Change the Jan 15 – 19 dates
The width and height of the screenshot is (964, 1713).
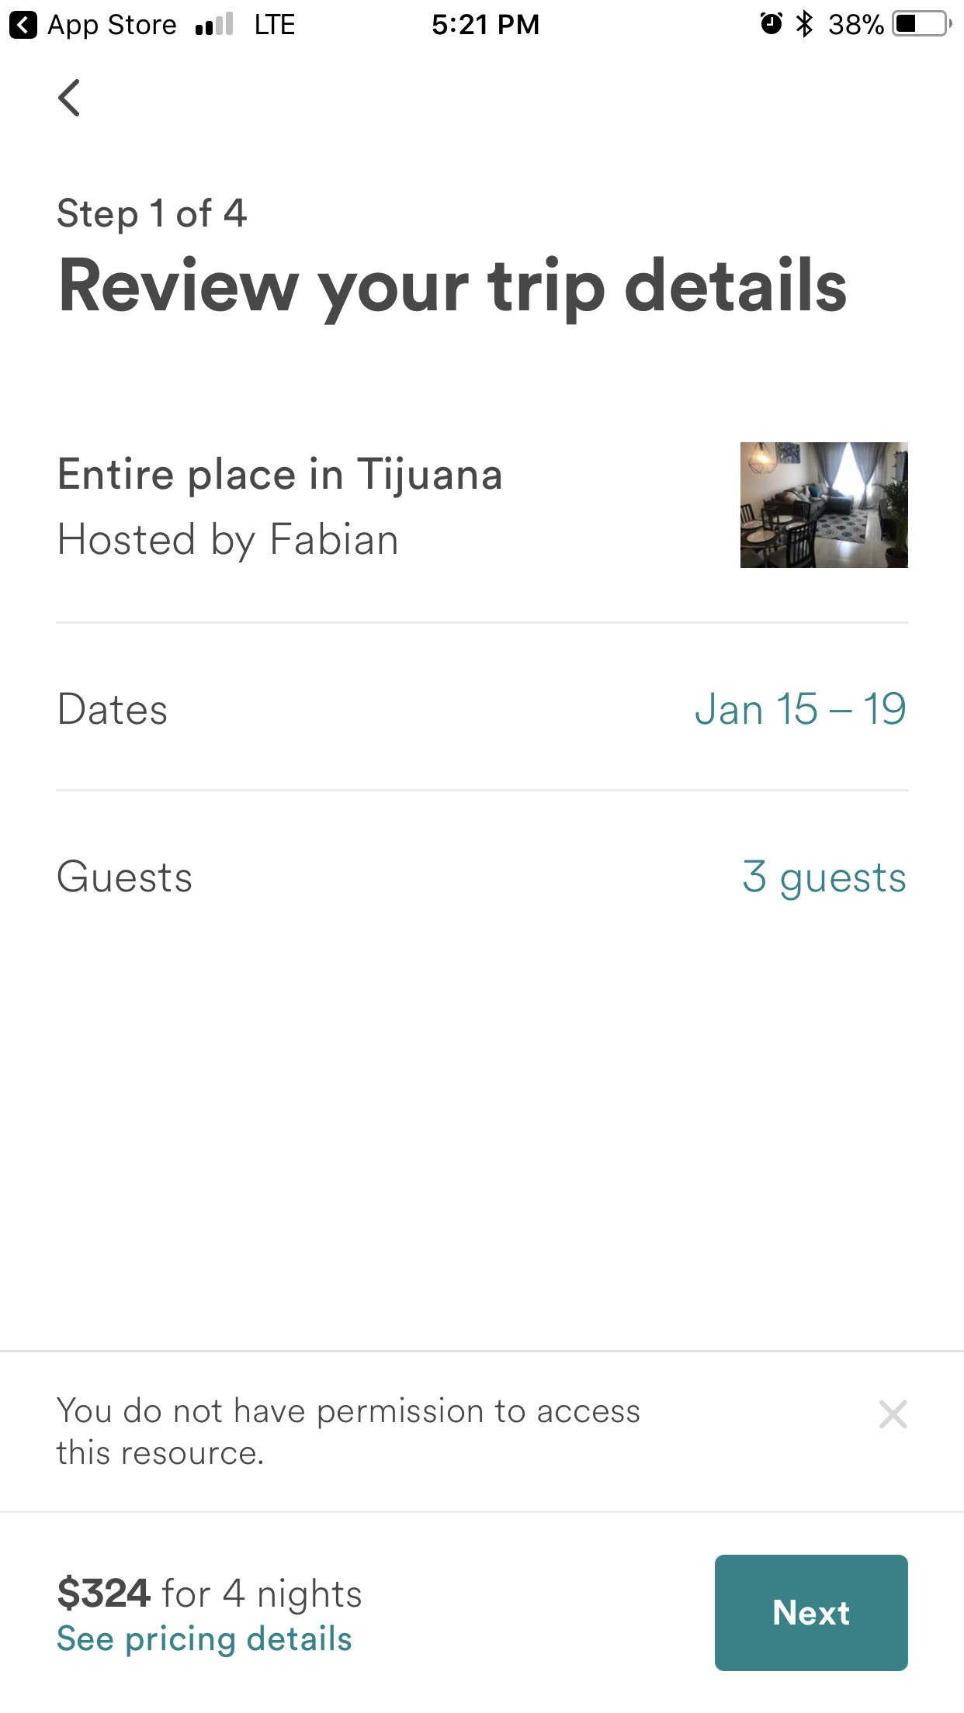tap(800, 709)
